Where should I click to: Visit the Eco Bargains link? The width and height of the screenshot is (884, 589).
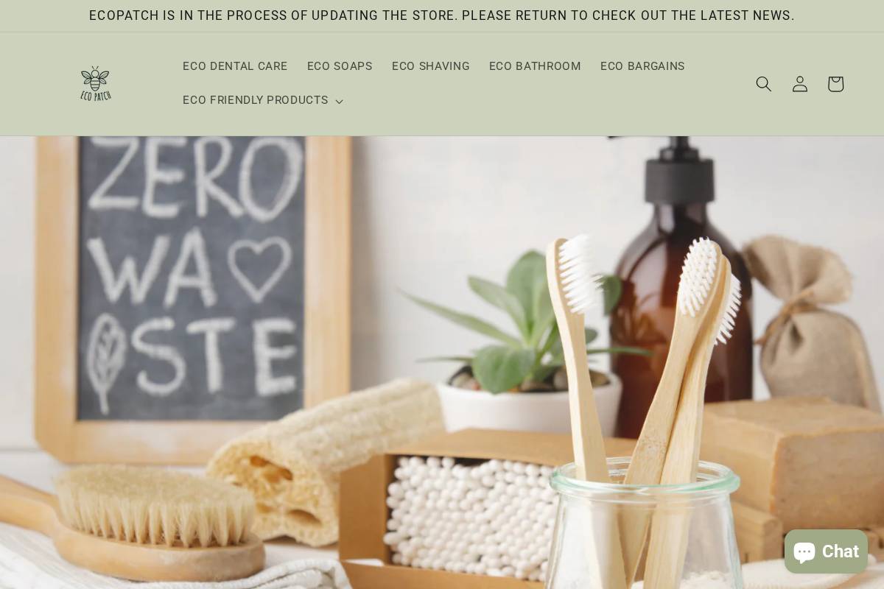642,66
